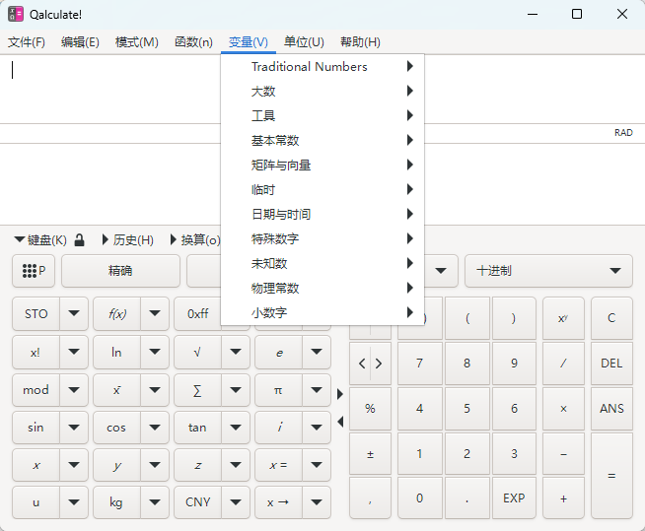Click the summation ∑ button

(x=197, y=390)
